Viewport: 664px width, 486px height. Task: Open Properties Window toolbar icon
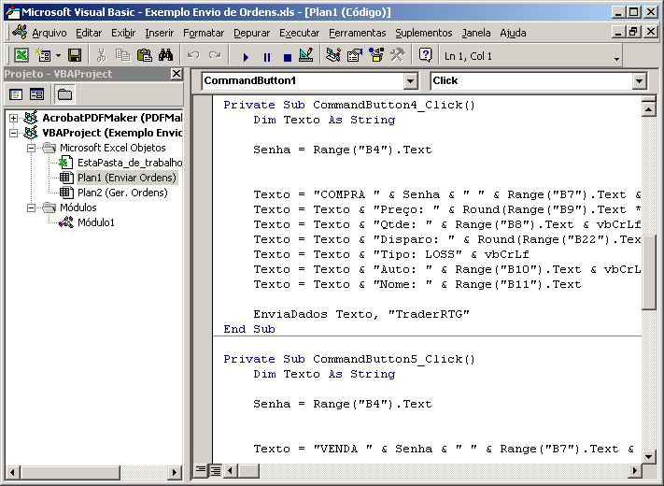(355, 55)
